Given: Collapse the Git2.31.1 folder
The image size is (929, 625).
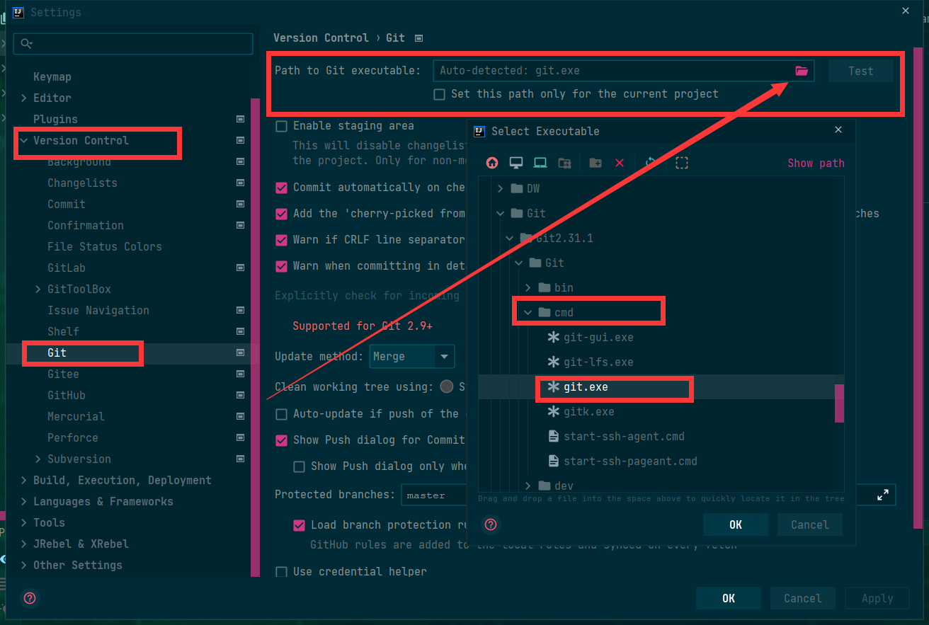Looking at the screenshot, I should coord(510,239).
